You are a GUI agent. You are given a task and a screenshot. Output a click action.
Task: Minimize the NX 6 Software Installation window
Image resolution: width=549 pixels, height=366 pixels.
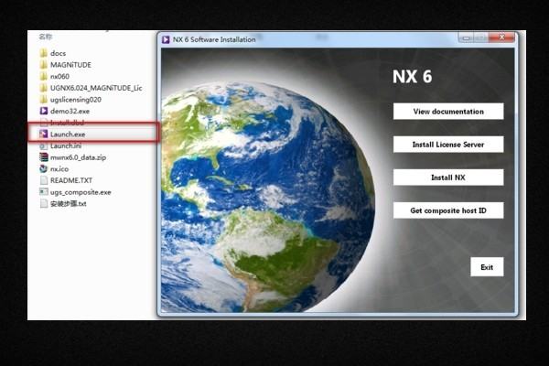[466, 38]
